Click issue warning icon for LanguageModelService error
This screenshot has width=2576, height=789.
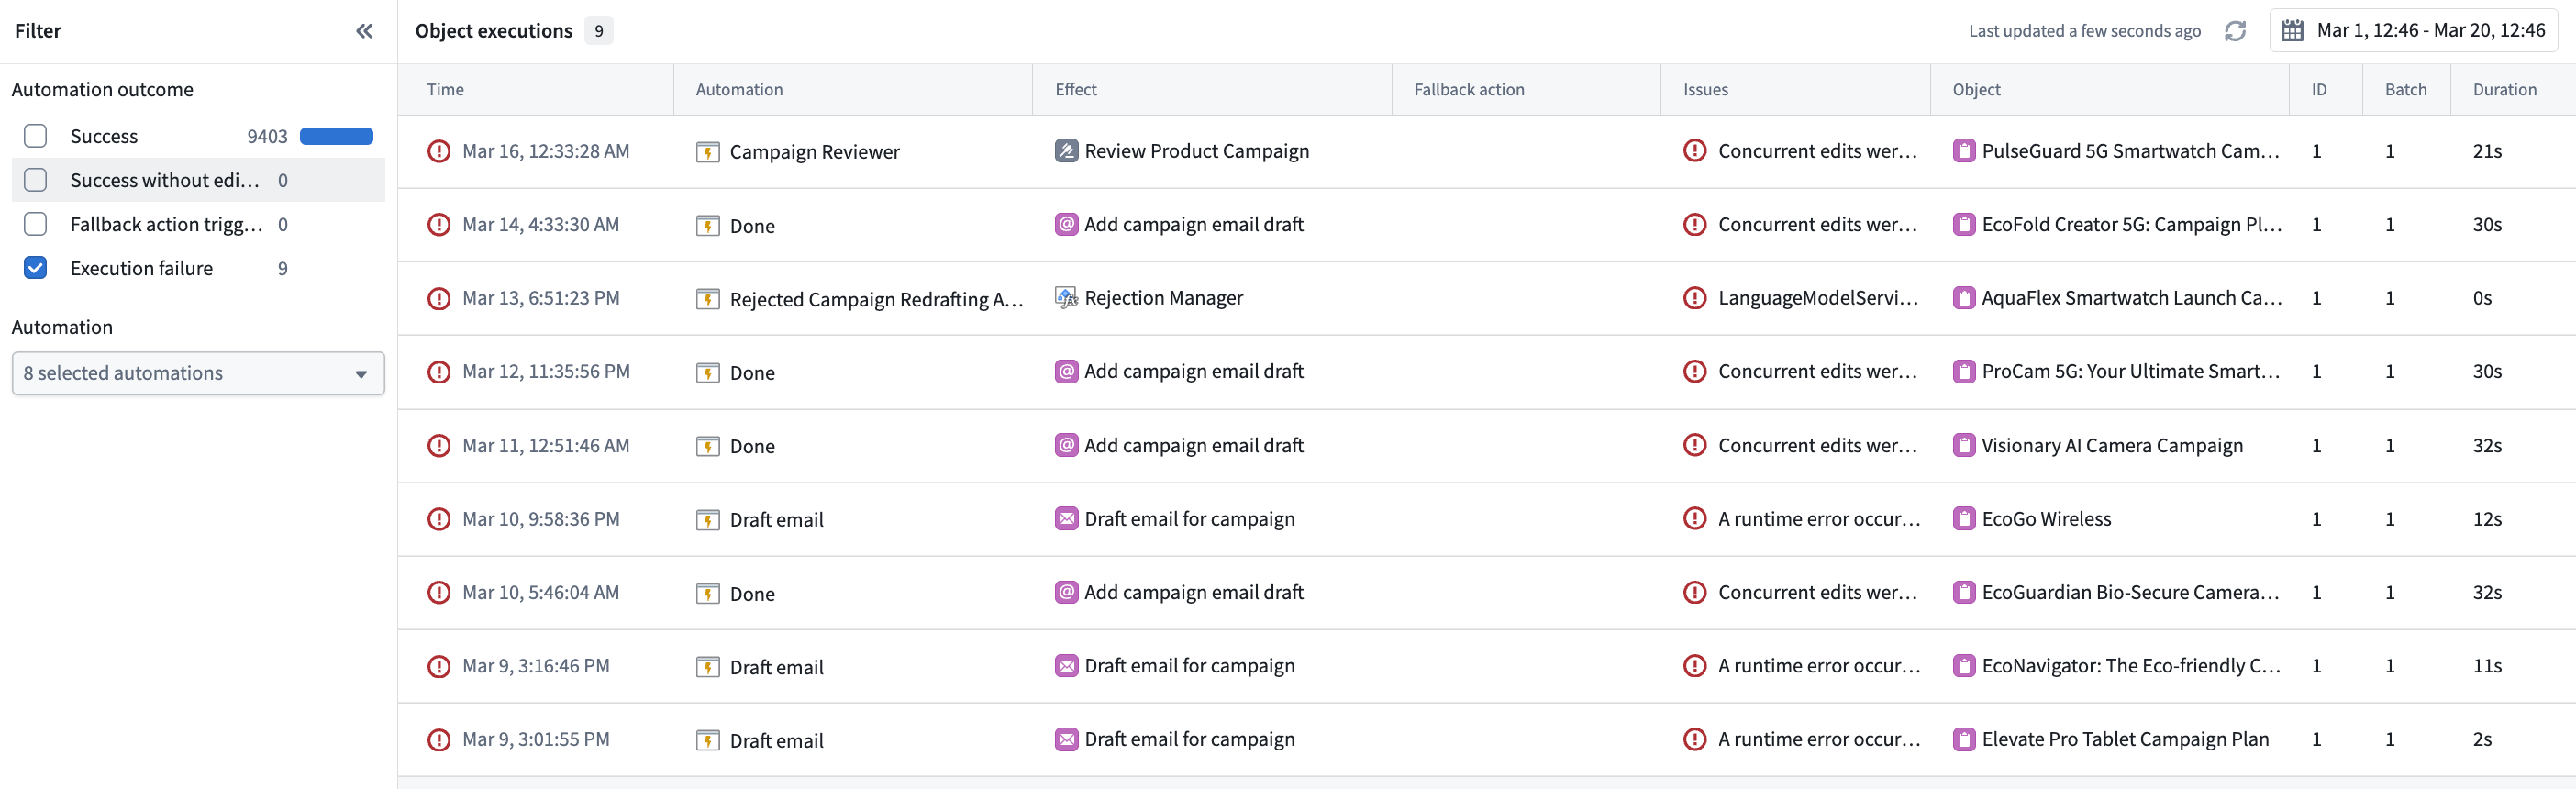pyautogui.click(x=1694, y=298)
